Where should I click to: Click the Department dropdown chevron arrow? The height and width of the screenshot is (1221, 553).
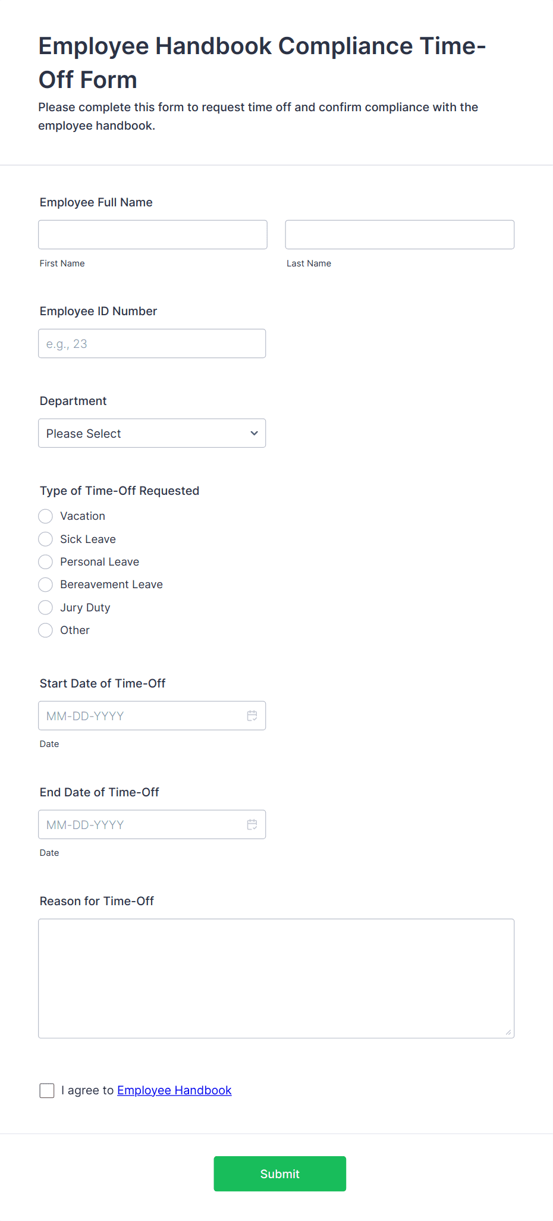click(x=254, y=433)
